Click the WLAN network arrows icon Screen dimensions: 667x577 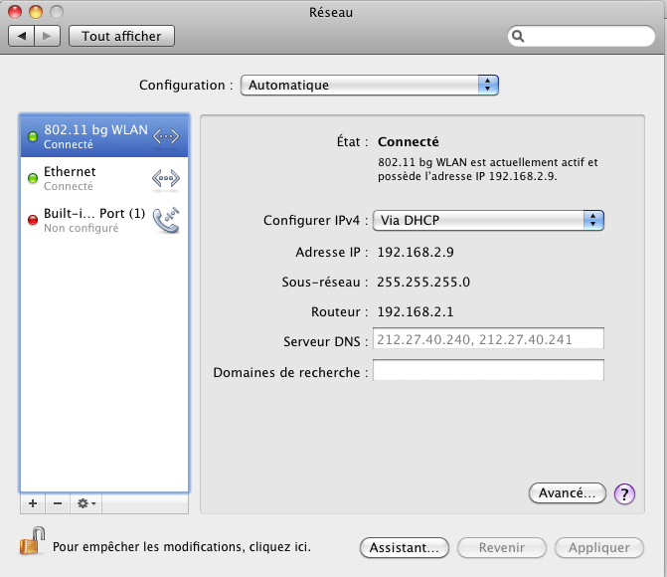pyautogui.click(x=166, y=136)
